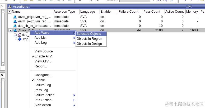Screen dimensions: 205x108
Task: Click the /top_tb_sv_unit::case... assertion name
Action: [x=35, y=26]
